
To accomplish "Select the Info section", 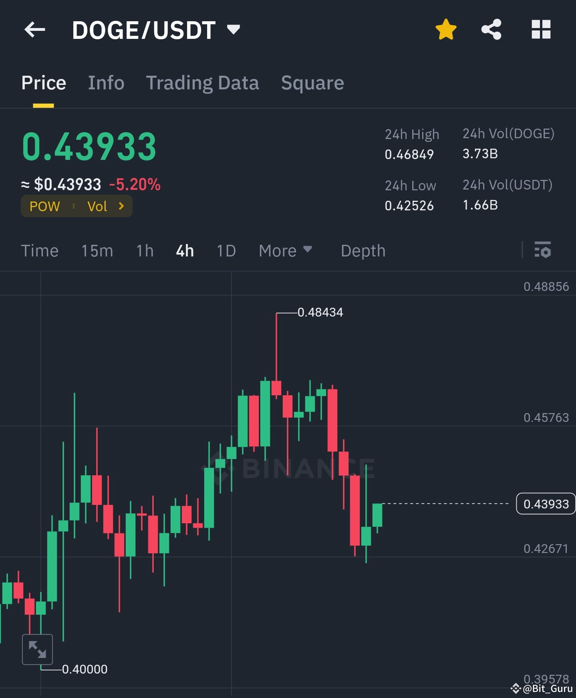I will point(106,83).
